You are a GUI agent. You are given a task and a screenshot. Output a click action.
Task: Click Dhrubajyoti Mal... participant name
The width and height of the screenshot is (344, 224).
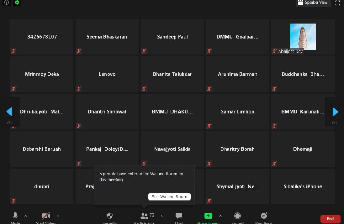(42, 112)
